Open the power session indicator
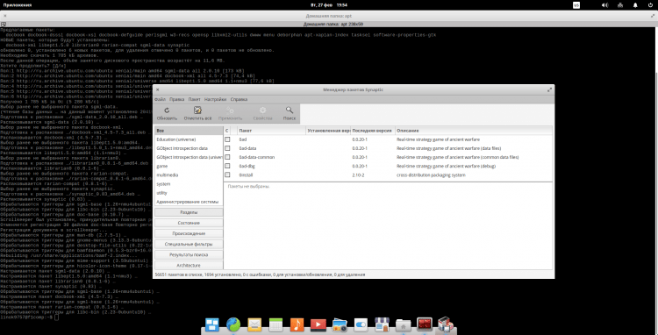The image size is (658, 335). (x=650, y=5)
